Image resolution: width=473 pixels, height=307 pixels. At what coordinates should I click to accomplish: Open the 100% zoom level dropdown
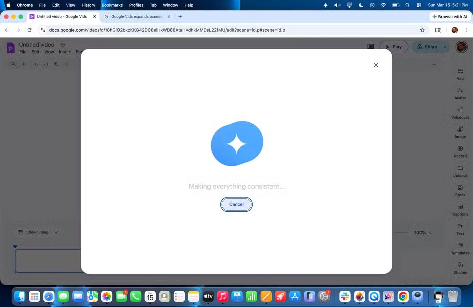pos(422,232)
